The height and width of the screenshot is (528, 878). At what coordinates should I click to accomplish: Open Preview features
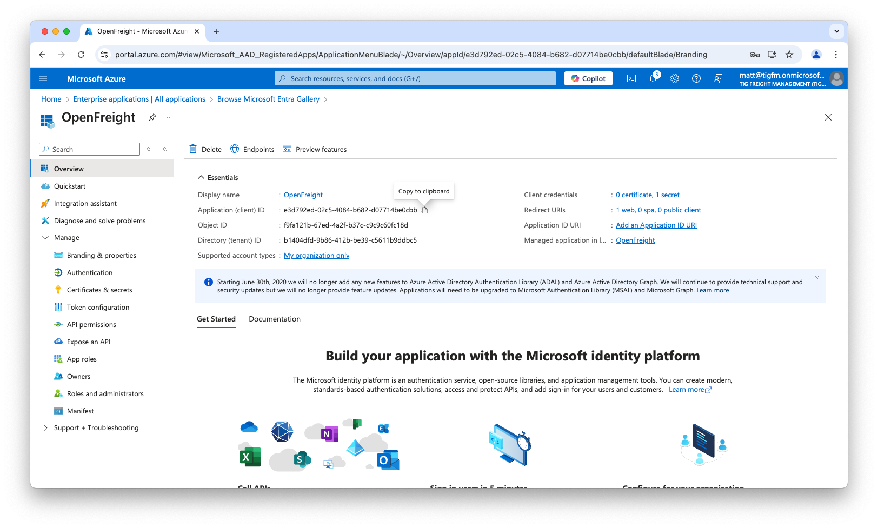[x=315, y=149]
